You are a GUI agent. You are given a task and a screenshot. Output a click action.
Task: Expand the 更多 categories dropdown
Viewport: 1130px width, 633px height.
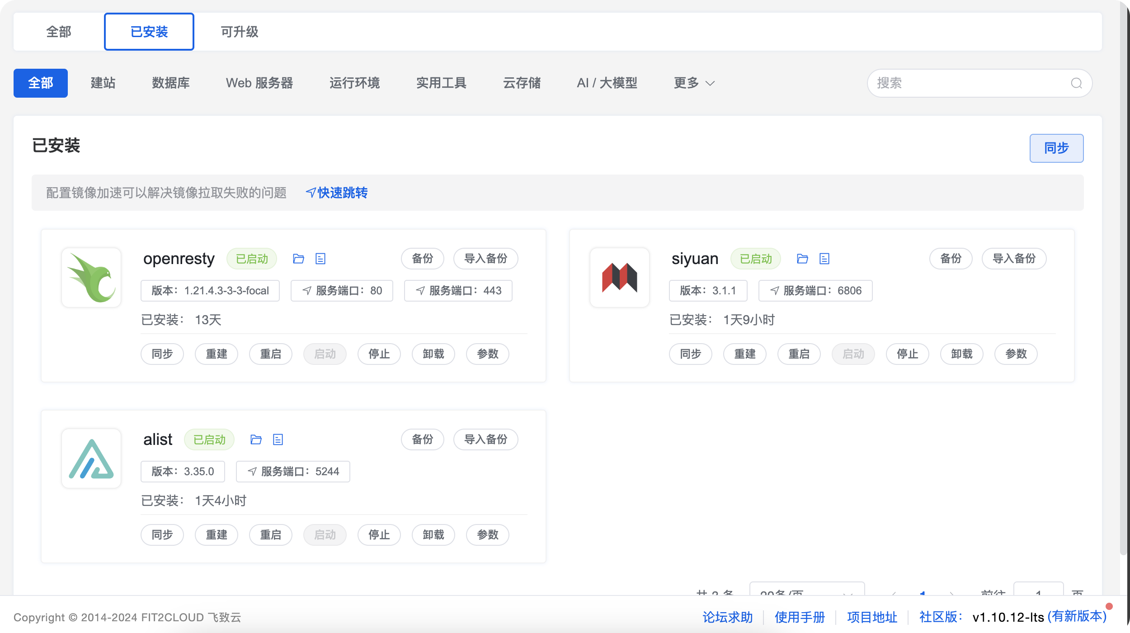coord(694,83)
